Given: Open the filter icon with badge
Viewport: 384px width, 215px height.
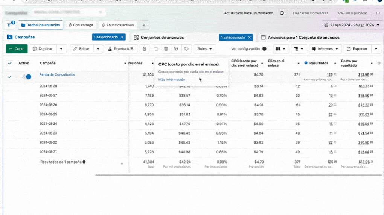Looking at the screenshot, I should 9,25.
